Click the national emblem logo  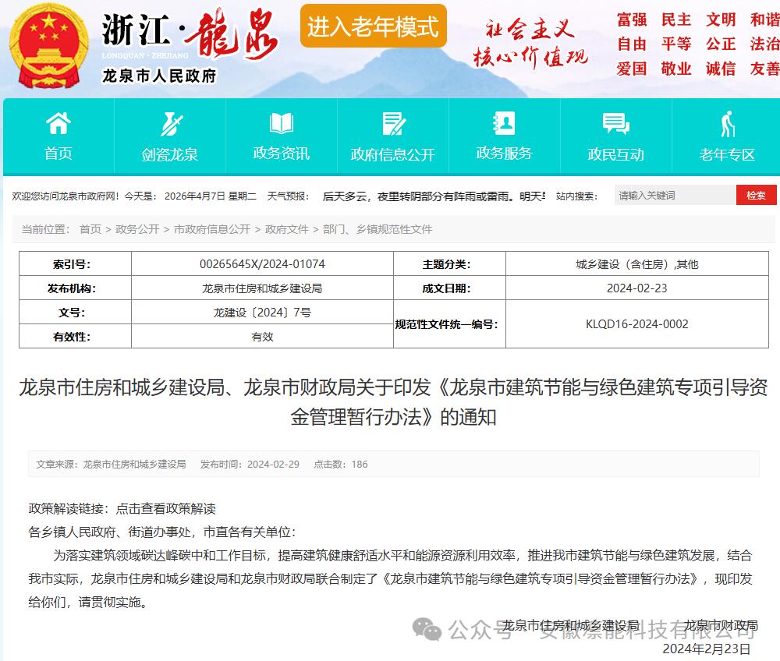(x=48, y=46)
